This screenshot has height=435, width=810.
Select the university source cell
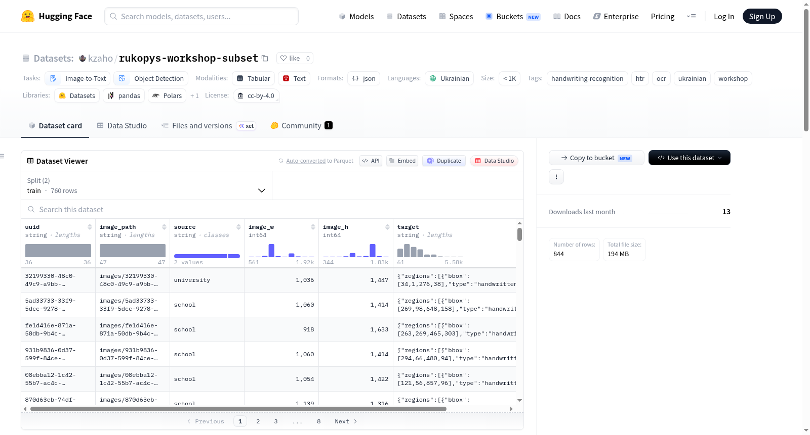tap(207, 280)
